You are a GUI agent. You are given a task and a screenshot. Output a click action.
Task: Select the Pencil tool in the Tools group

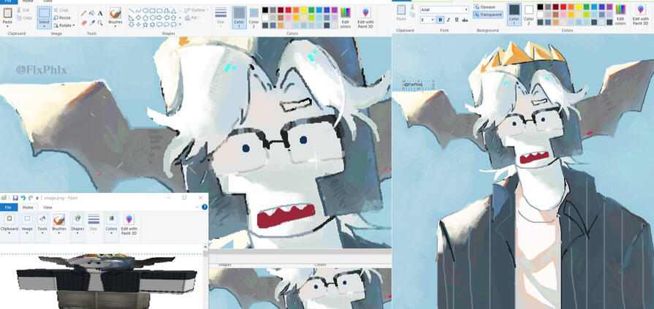[83, 13]
